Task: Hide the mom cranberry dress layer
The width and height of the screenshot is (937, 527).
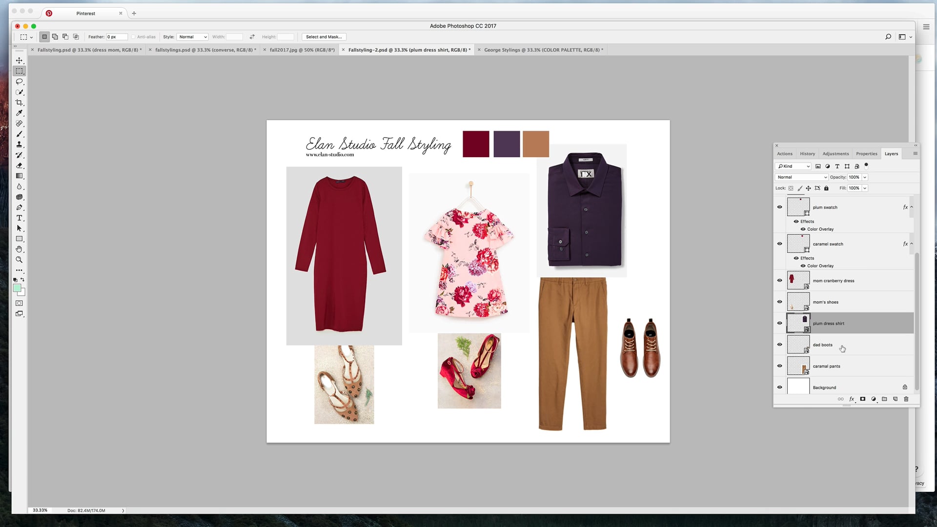Action: (x=779, y=280)
